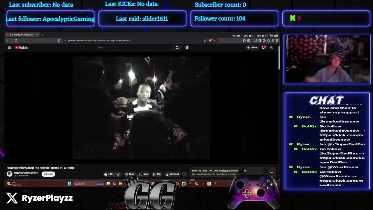Viewport: 373px width, 210px height.
Task: Open a new browser tab with the plus icon
Action: pos(42,35)
